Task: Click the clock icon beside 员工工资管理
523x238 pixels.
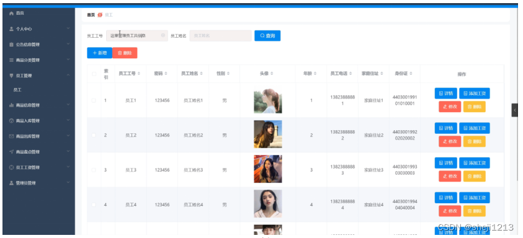Action: coord(11,167)
